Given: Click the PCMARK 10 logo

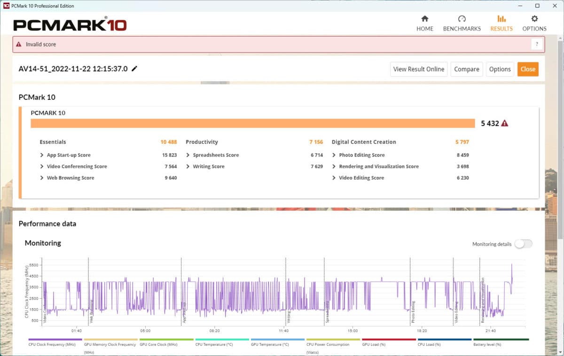Looking at the screenshot, I should 70,24.
